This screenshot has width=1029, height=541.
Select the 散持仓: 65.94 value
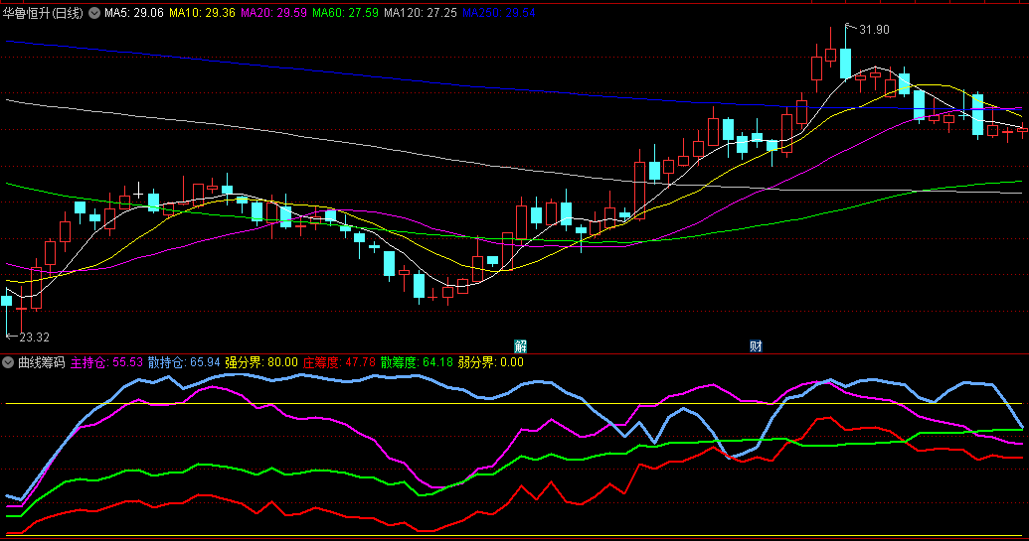pos(184,362)
